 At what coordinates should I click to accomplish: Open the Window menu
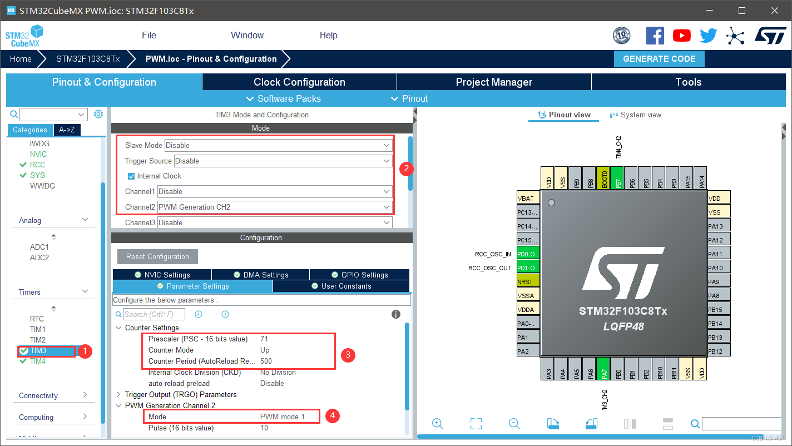coord(247,35)
